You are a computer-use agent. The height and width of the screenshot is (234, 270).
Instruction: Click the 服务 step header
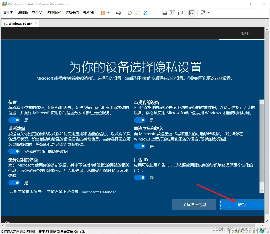[x=244, y=34]
